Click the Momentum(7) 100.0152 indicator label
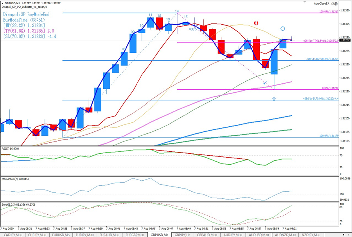352x237 pixels. [x=16, y=179]
